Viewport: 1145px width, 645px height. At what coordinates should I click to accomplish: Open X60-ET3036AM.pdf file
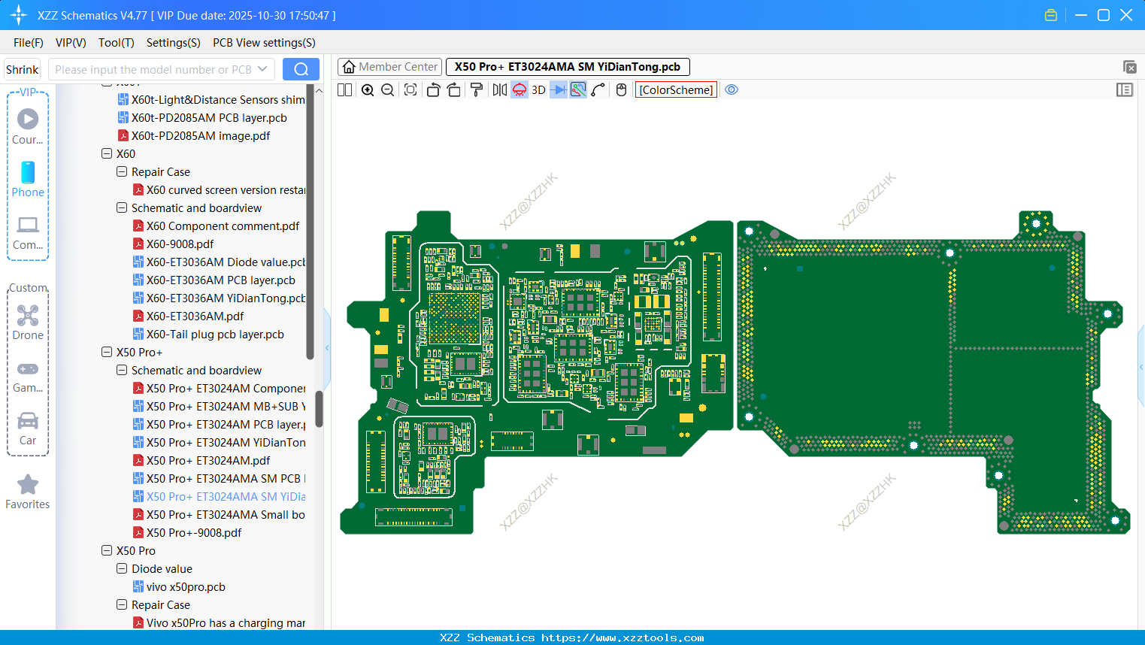189,316
